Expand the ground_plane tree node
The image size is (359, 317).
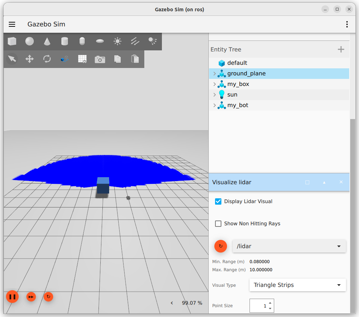tap(215, 74)
